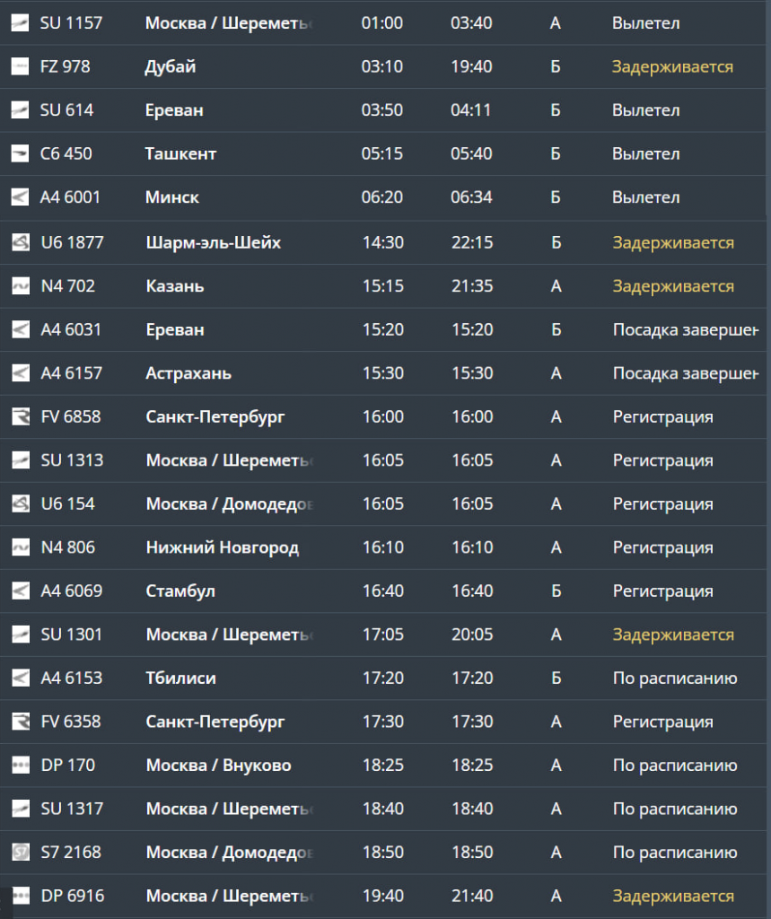
Task: Open flight DP 6916 details
Action: click(72, 896)
